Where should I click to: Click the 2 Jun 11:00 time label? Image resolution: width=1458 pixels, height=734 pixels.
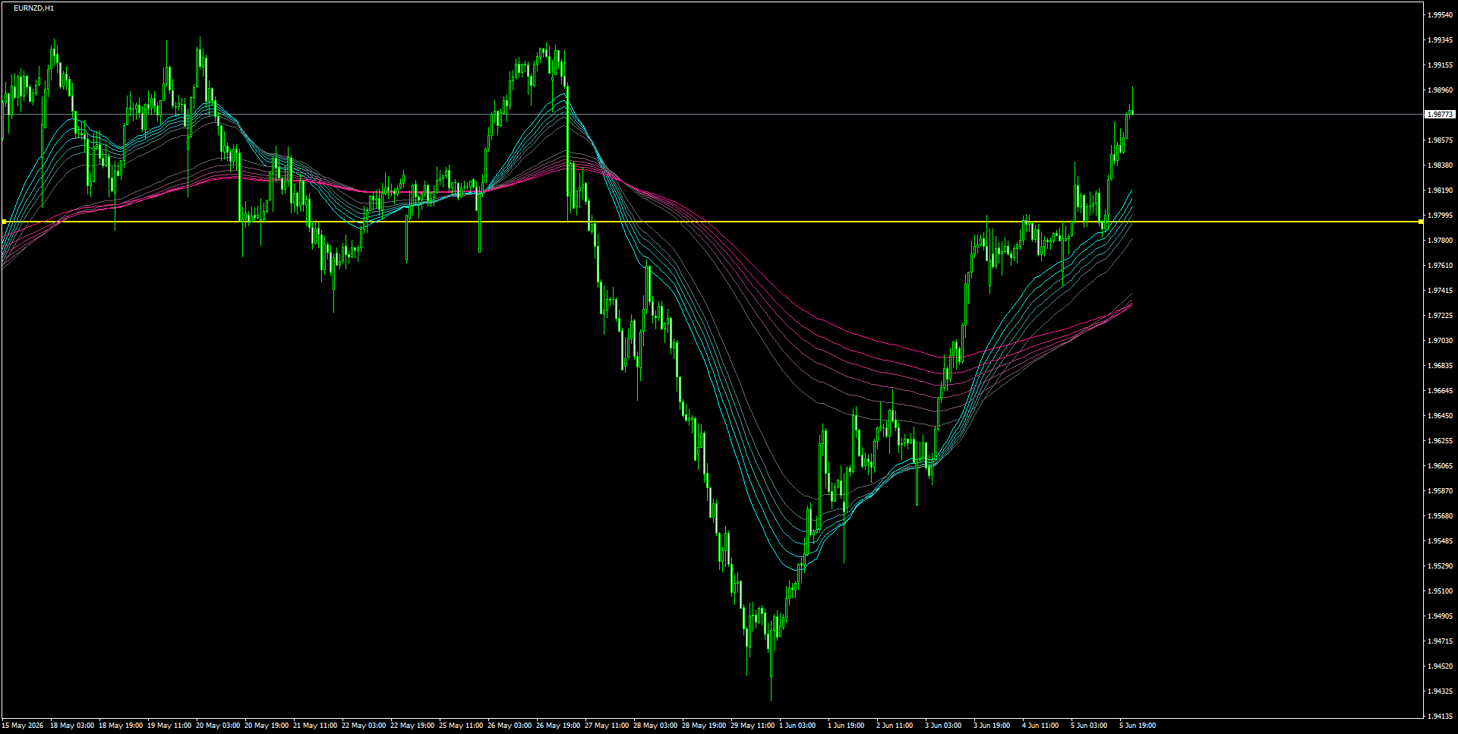pyautogui.click(x=895, y=726)
